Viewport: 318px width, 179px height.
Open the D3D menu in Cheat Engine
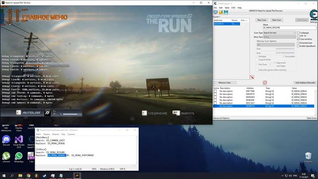[233, 8]
